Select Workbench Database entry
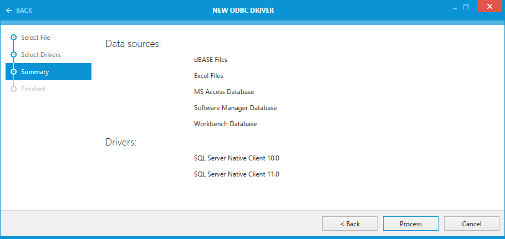The image size is (505, 239). (x=225, y=124)
